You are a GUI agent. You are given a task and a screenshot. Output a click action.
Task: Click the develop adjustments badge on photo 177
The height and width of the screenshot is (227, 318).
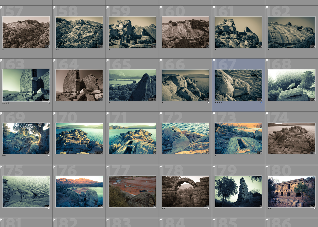click(x=155, y=206)
